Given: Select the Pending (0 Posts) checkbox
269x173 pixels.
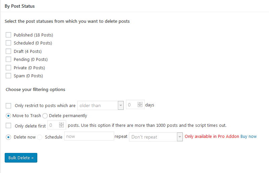Looking at the screenshot, I should [8, 59].
